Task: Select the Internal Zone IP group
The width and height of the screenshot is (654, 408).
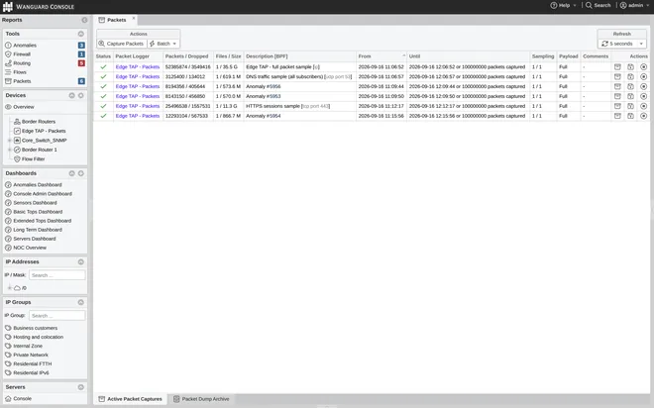Action: click(28, 347)
